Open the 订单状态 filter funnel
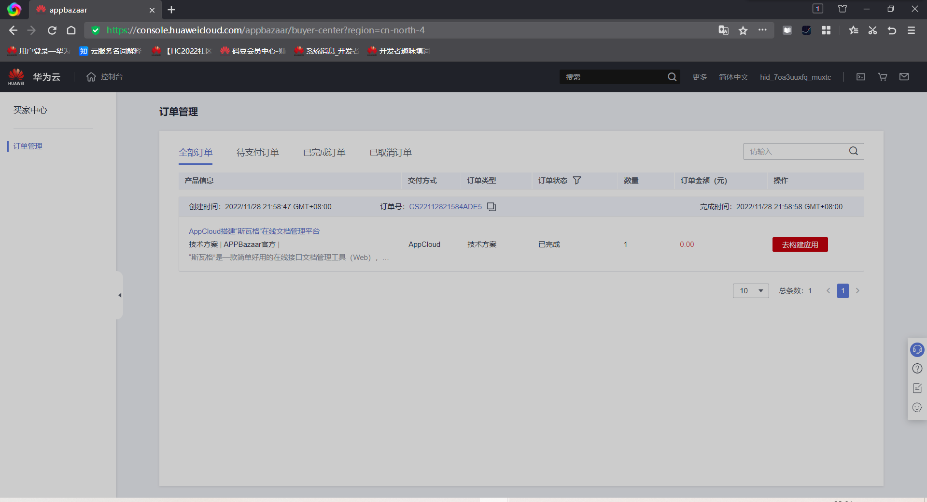927x502 pixels. [577, 180]
